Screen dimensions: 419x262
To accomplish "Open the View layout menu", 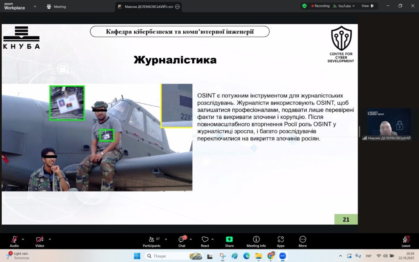I will pos(367,6).
